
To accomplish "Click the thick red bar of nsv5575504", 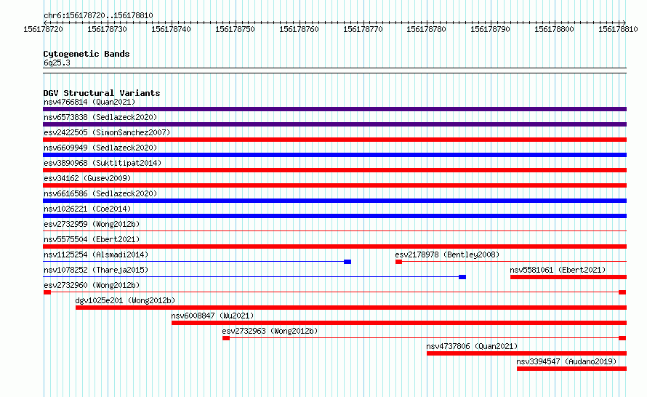I will click(334, 246).
